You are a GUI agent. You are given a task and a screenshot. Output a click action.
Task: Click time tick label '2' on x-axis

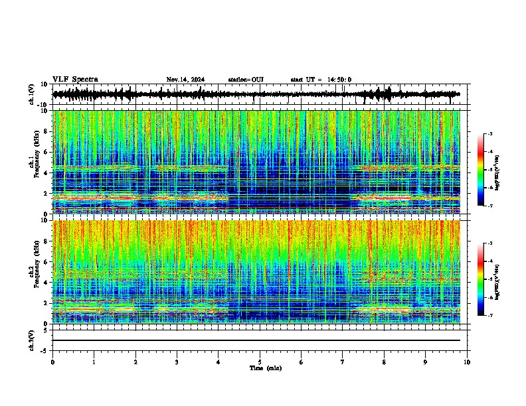pos(135,362)
